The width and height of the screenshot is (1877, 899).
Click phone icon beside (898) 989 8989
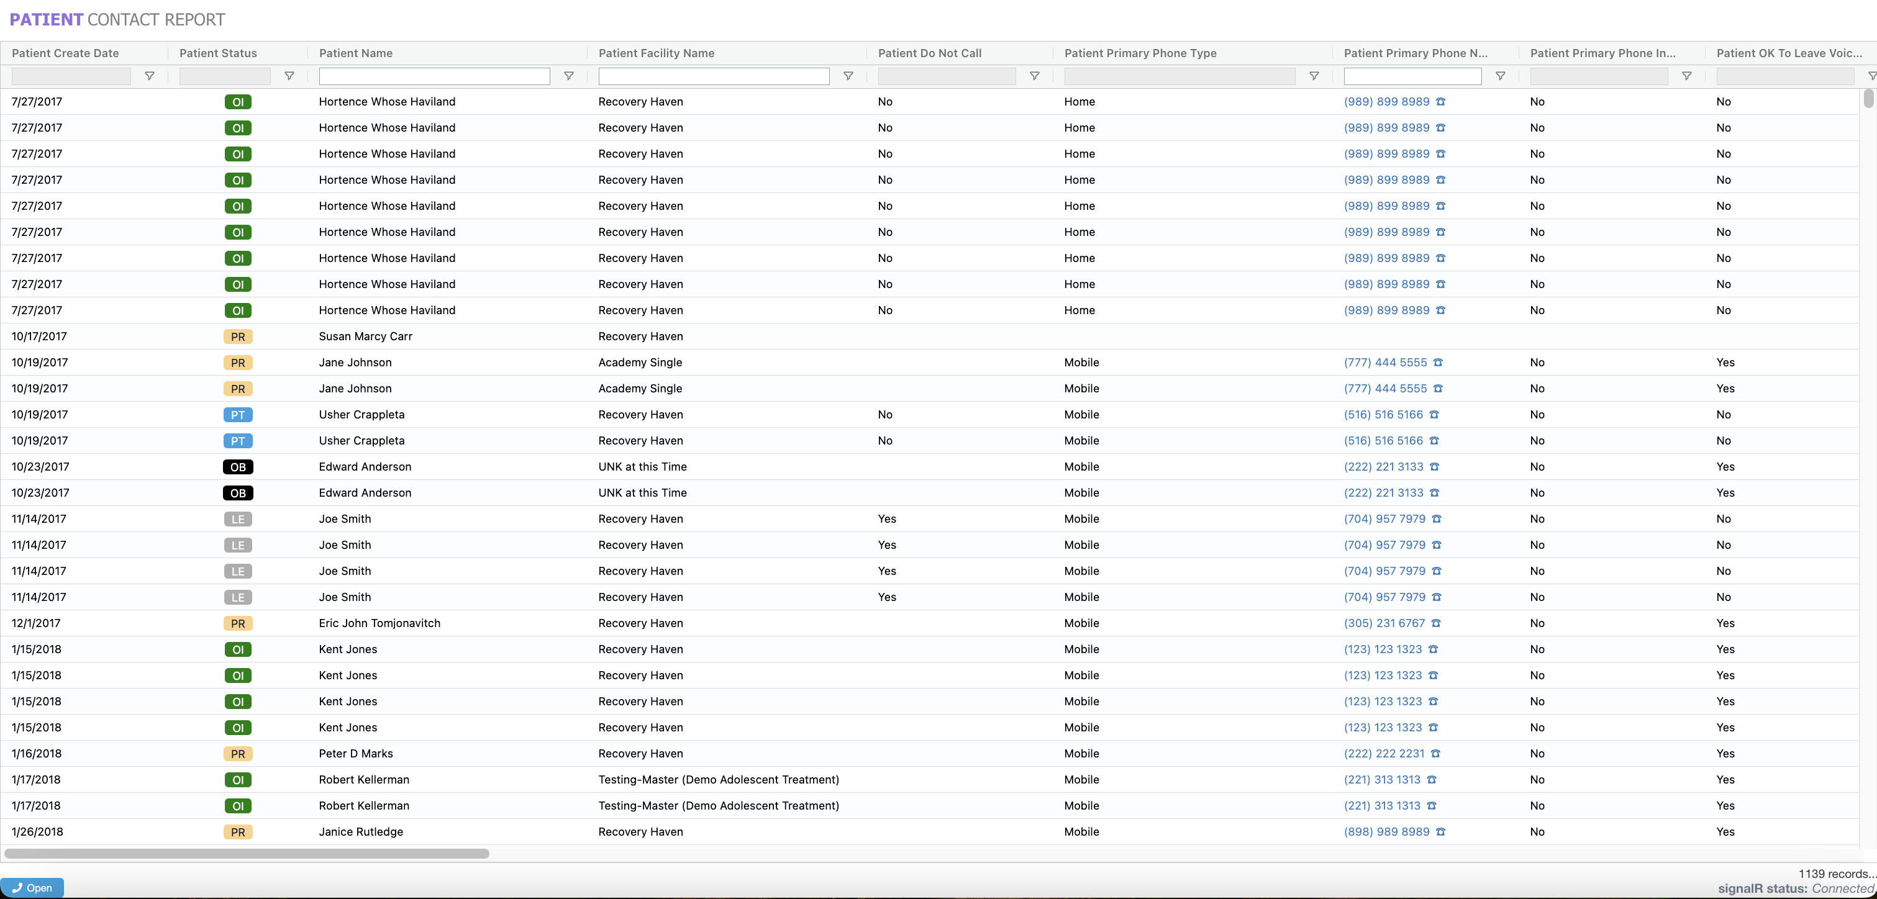click(1440, 832)
